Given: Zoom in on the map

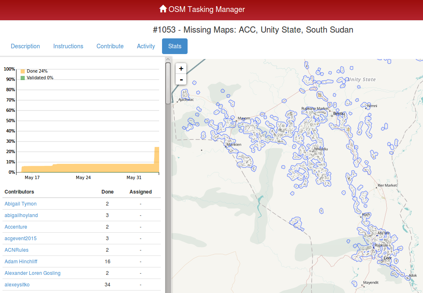Looking at the screenshot, I should (181, 69).
